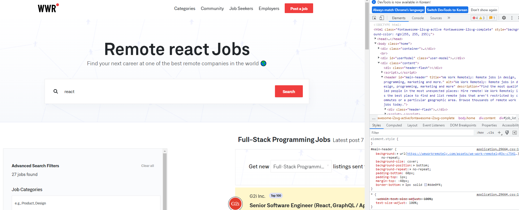Click the page vertical scrollbar thumb
519x210 pixels.
367,26
